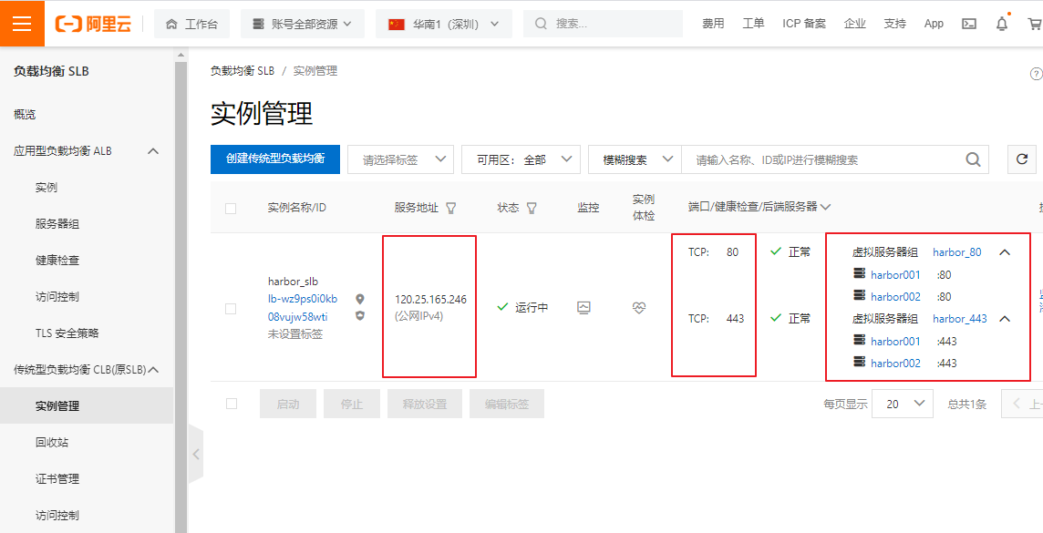Filter by service address funnel icon
The height and width of the screenshot is (533, 1043).
point(451,208)
